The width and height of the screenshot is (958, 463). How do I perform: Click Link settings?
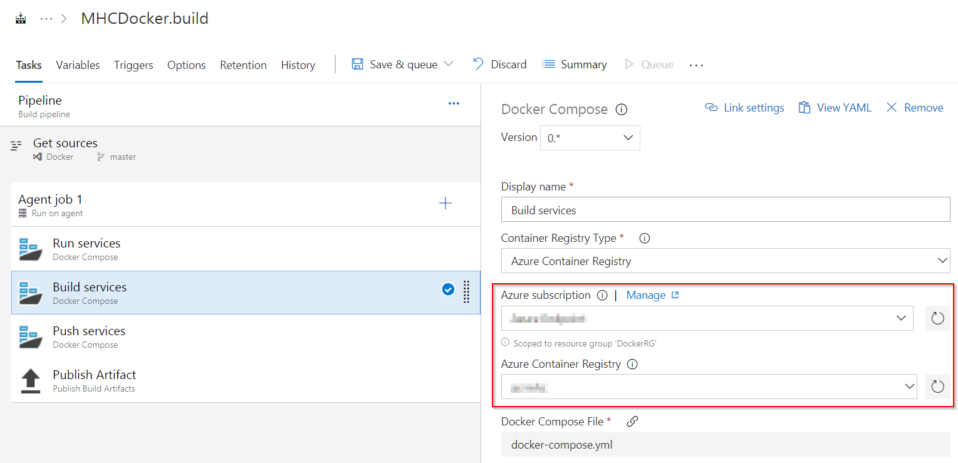point(744,108)
